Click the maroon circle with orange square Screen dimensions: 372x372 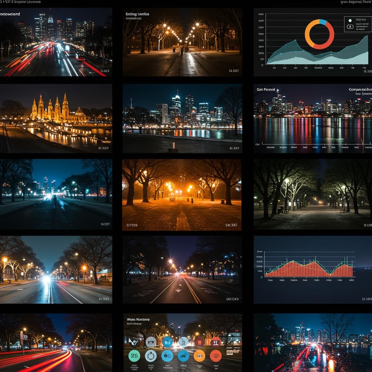tap(199, 342)
